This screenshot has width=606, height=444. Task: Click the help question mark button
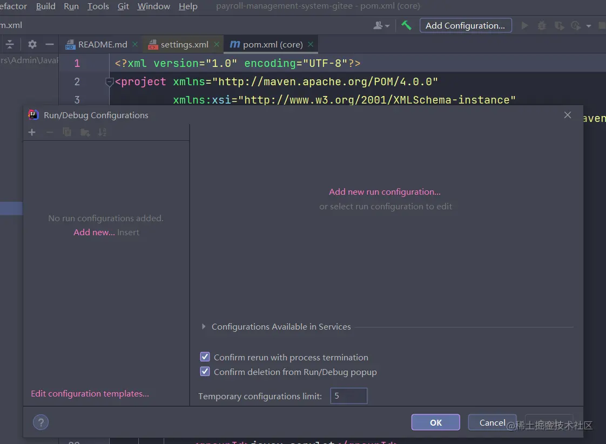pos(41,422)
